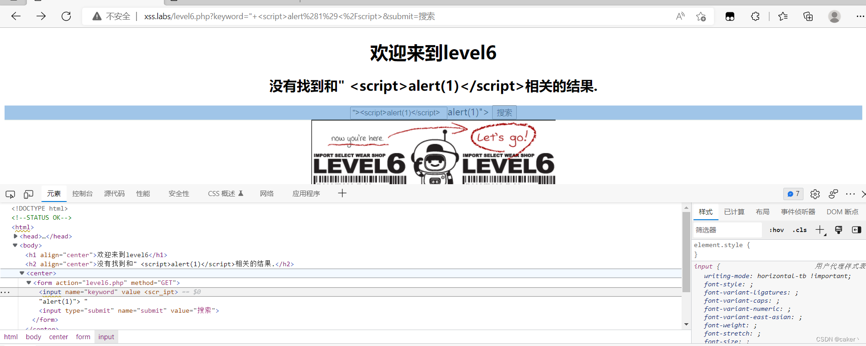Open the 布局 tab
Image resolution: width=866 pixels, height=346 pixels.
pos(762,212)
